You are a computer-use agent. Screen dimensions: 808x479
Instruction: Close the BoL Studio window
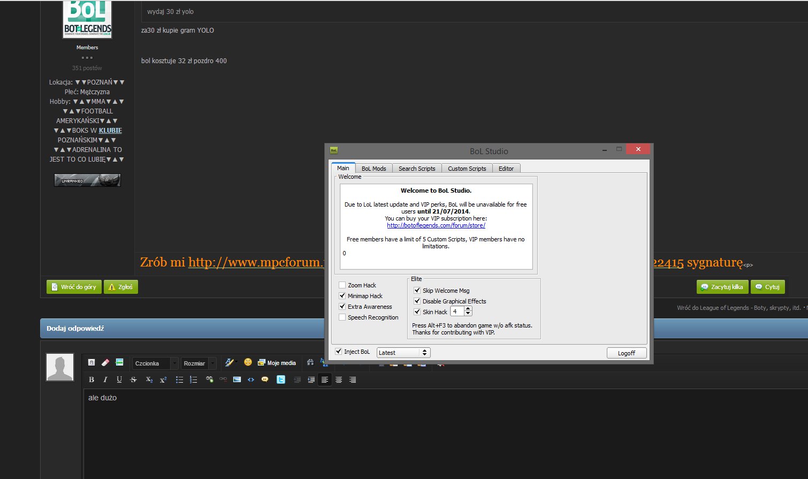(638, 149)
